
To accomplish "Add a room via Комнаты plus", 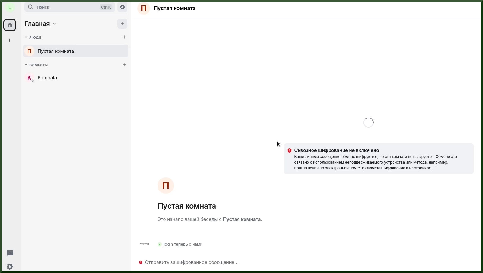I will pyautogui.click(x=125, y=65).
